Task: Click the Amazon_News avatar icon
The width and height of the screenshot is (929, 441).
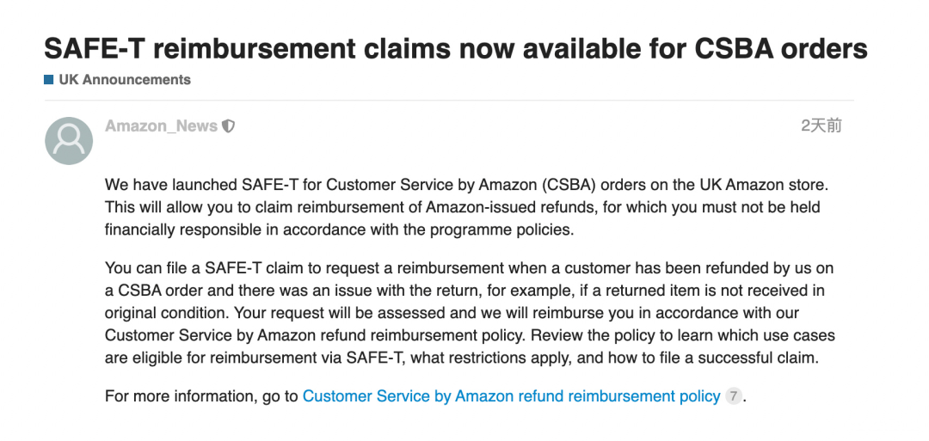Action: click(69, 141)
